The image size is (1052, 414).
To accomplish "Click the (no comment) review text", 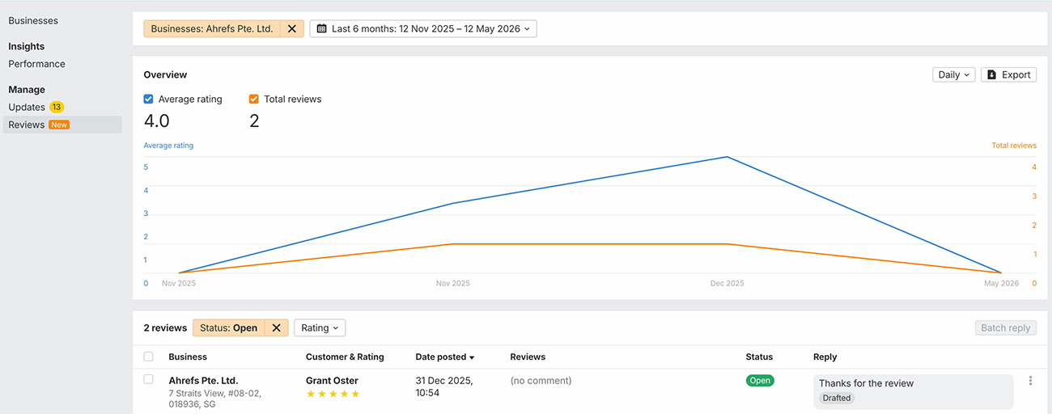I will pos(541,380).
